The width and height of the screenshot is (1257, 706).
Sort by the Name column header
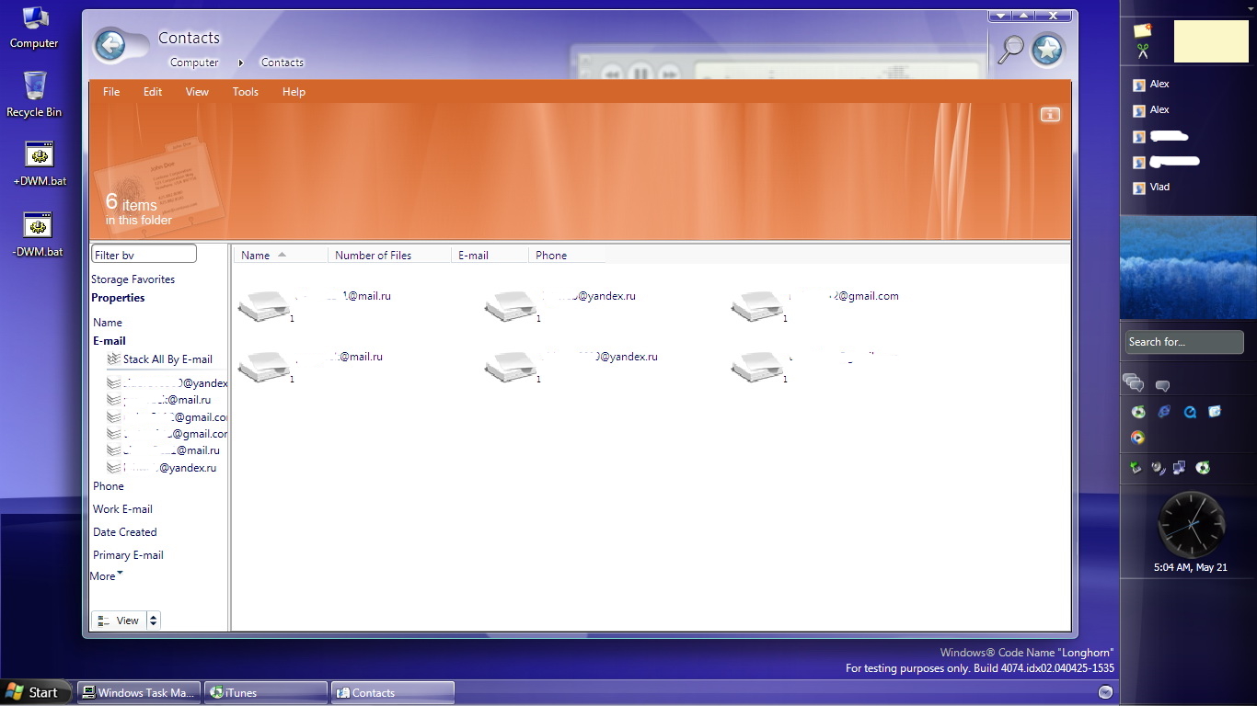tap(256, 256)
